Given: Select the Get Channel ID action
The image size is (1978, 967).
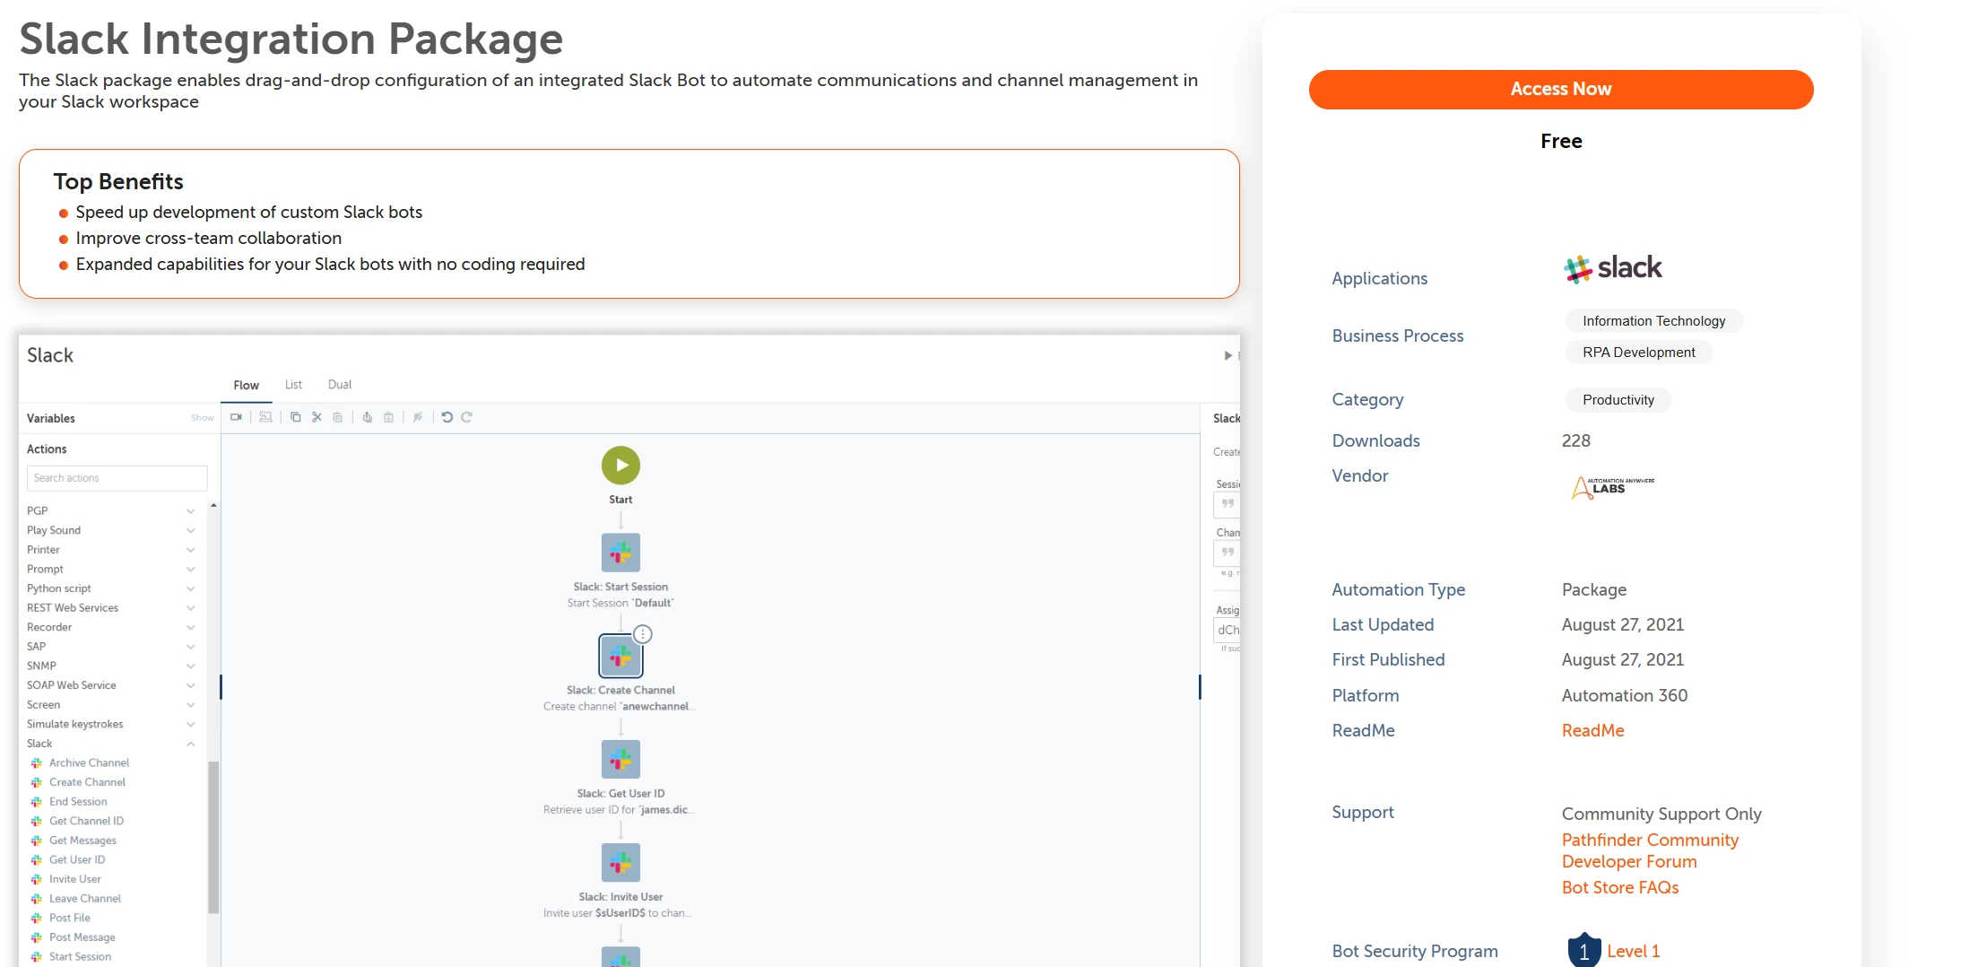Looking at the screenshot, I should click(x=86, y=821).
